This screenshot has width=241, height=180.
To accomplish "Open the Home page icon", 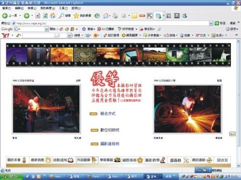I will click(x=53, y=15).
